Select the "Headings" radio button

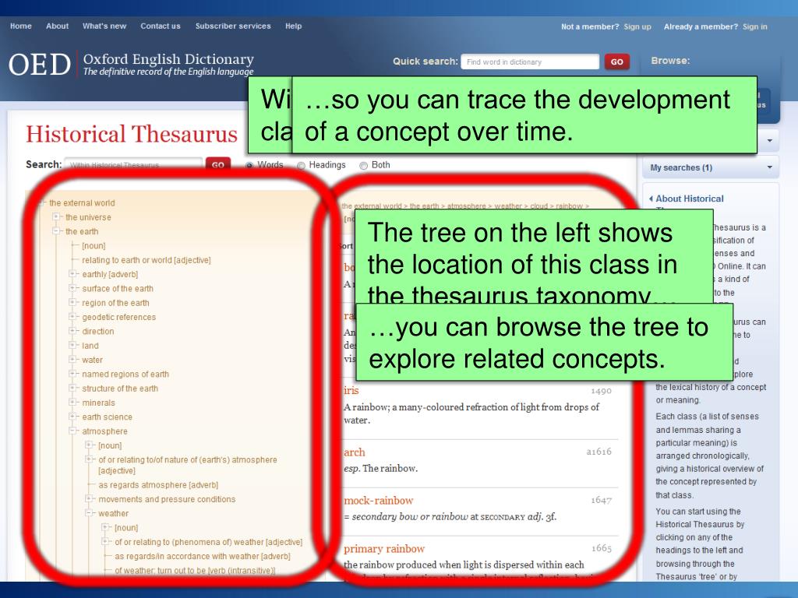point(300,165)
